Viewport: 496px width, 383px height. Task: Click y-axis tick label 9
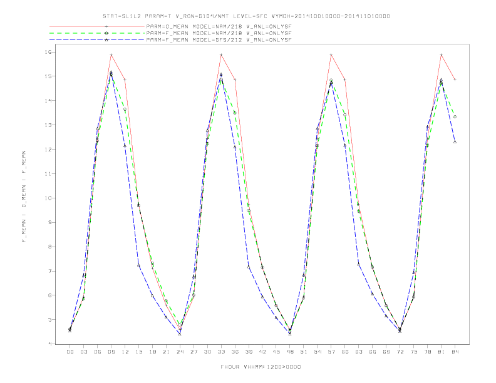click(x=49, y=222)
